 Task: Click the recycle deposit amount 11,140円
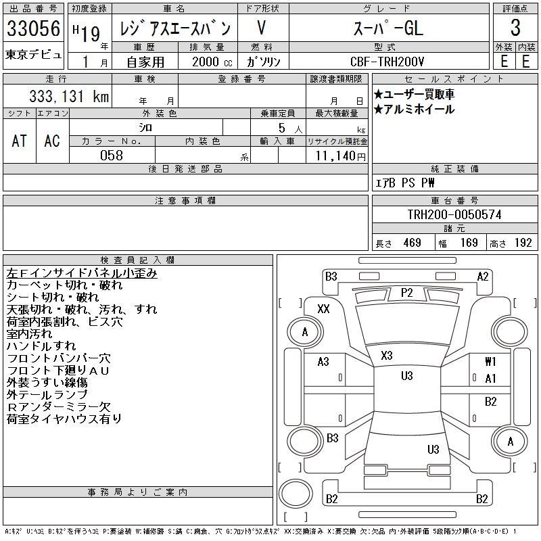coord(337,156)
